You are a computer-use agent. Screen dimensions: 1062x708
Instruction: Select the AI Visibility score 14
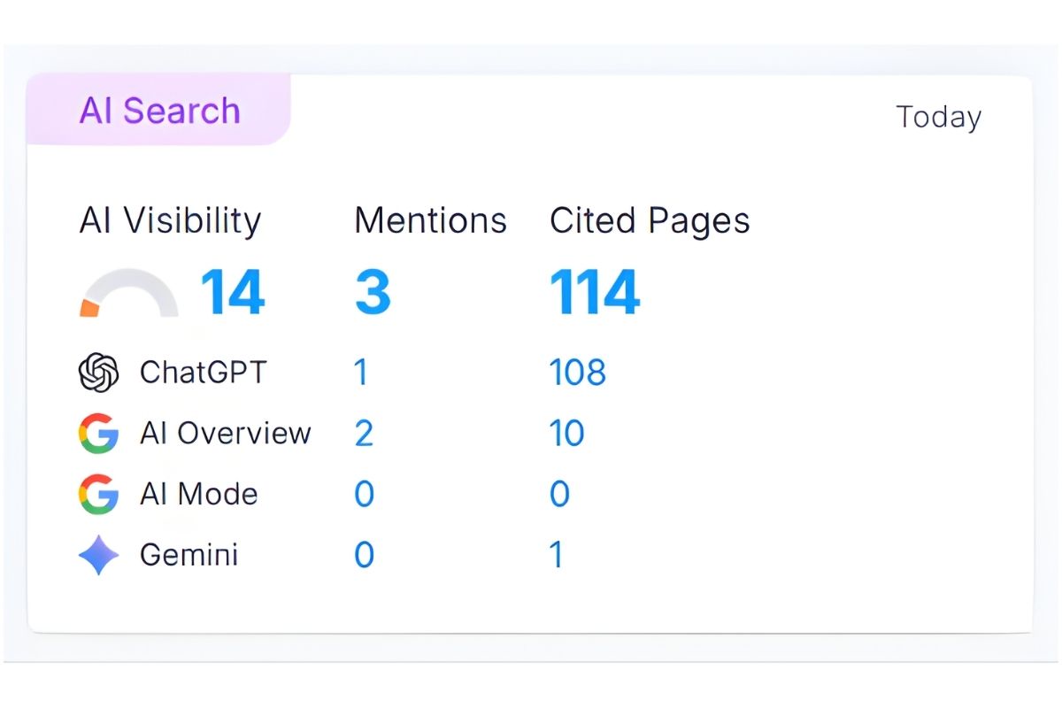pos(233,292)
